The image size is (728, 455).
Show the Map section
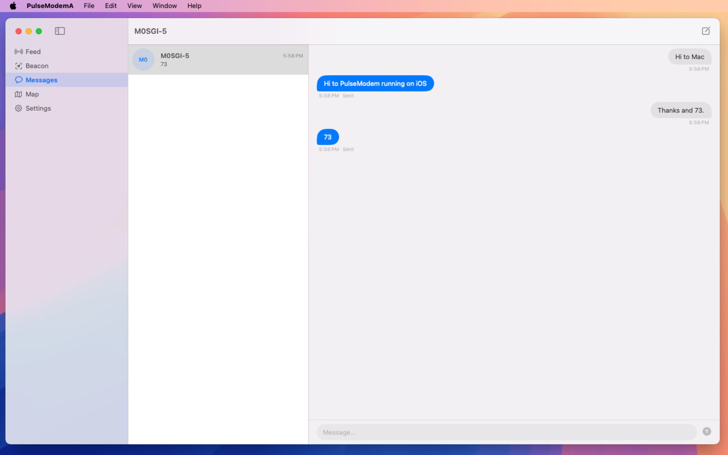pos(32,94)
